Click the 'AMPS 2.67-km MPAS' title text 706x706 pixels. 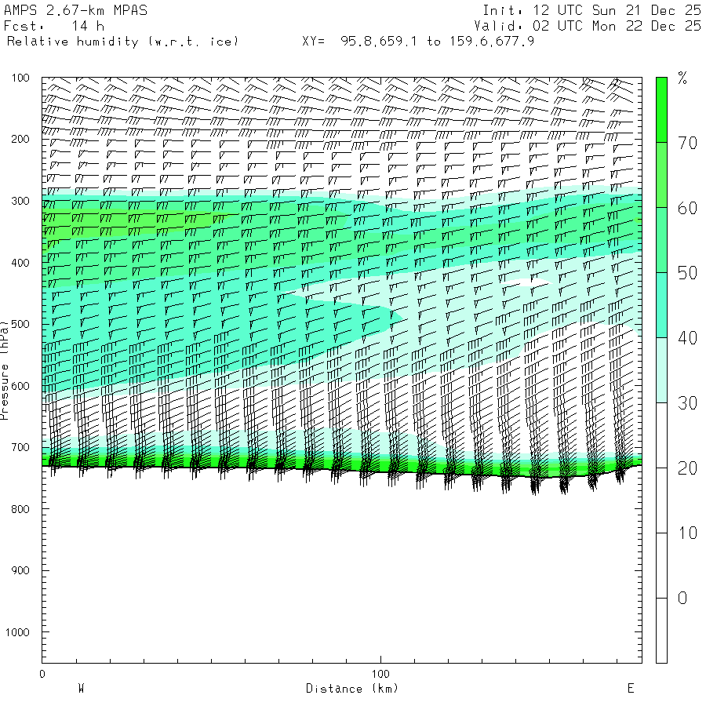point(75,10)
